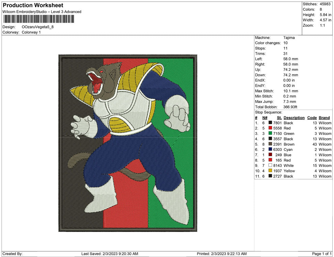Click the Green description in stop 3
This screenshot has width=334, height=257.
[289, 134]
